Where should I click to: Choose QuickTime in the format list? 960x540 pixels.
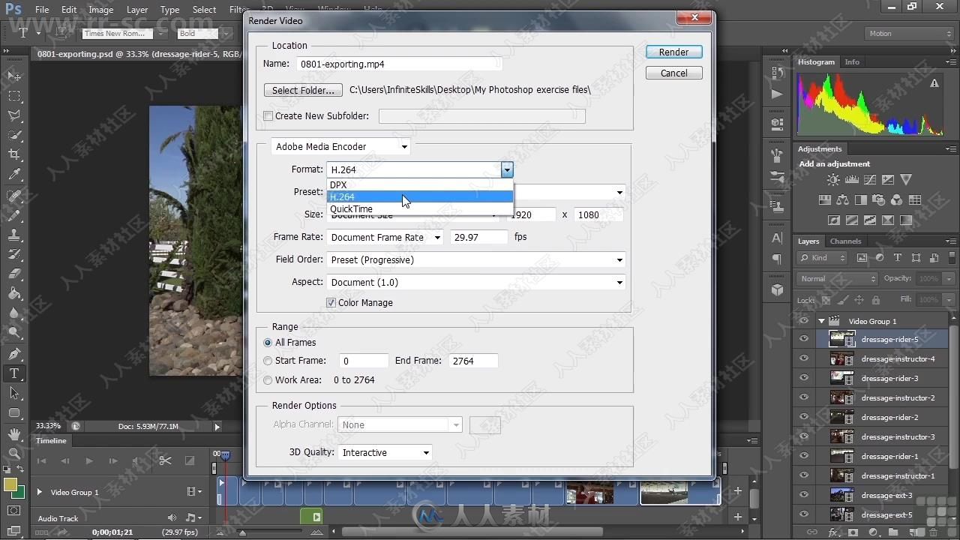(x=420, y=208)
